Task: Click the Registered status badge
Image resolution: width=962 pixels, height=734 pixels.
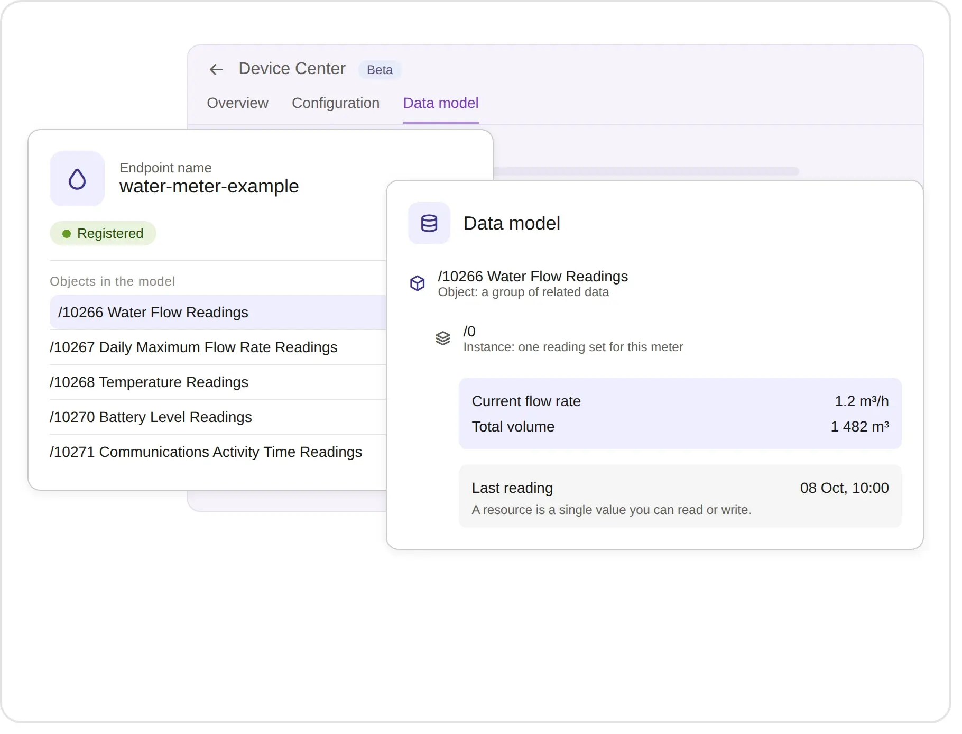Action: coord(103,233)
